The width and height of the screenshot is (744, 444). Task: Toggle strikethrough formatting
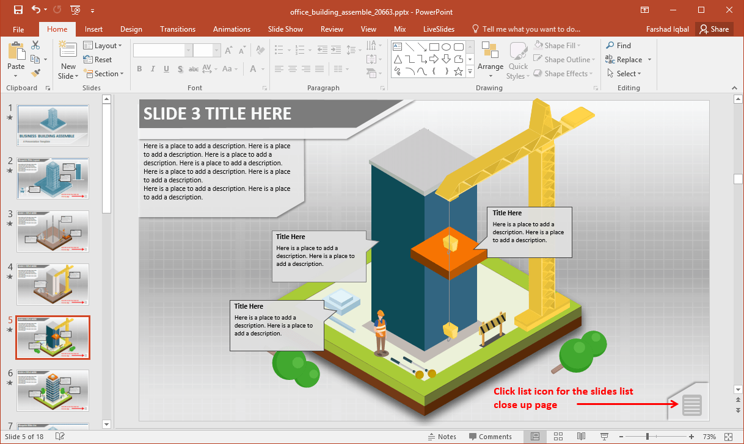193,69
